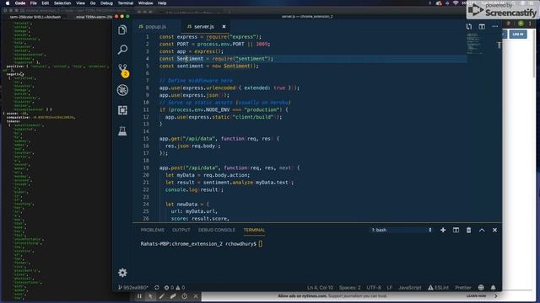Click the timer icon on the Screencastify toolbar
The height and width of the screenshot is (303, 540).
pyautogui.click(x=184, y=296)
